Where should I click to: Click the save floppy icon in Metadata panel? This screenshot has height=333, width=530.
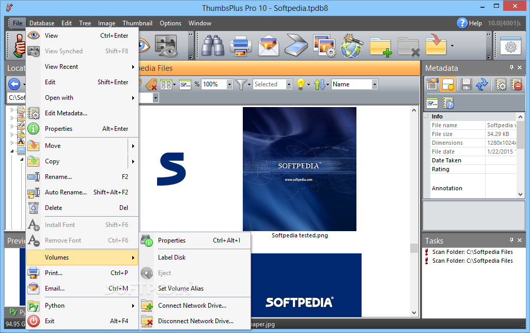[x=466, y=84]
